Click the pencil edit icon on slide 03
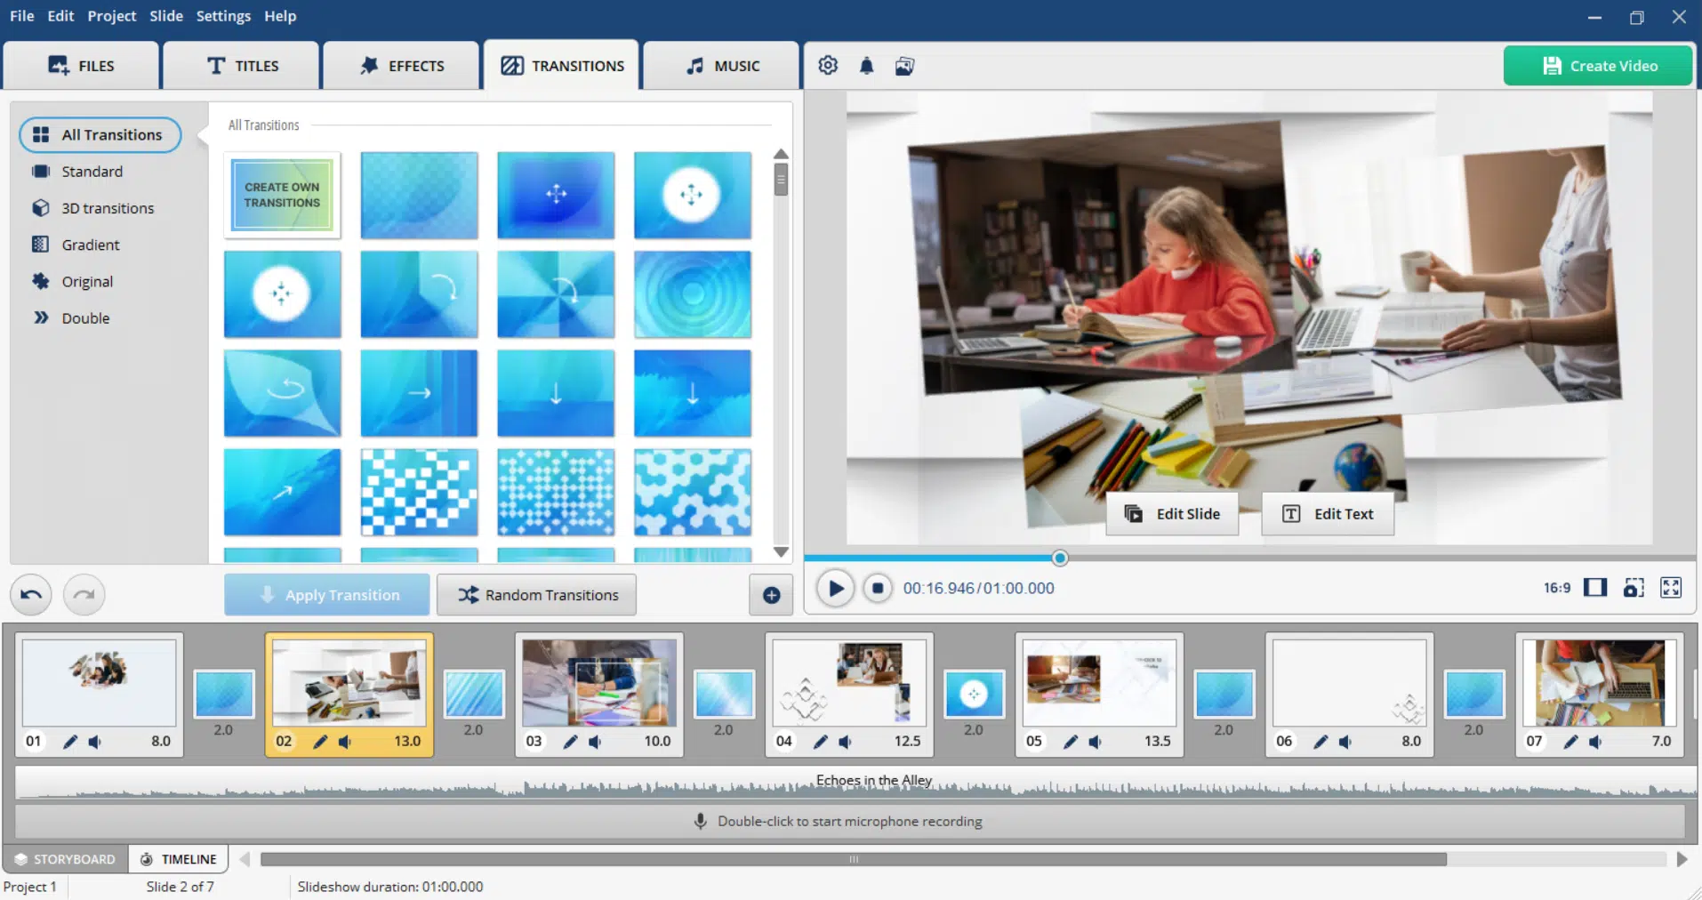This screenshot has width=1702, height=900. click(x=570, y=742)
